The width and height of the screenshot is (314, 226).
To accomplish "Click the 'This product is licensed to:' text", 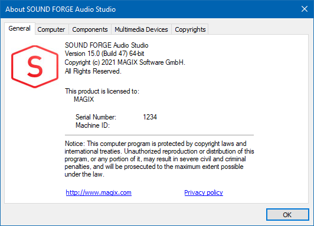I will 102,91.
